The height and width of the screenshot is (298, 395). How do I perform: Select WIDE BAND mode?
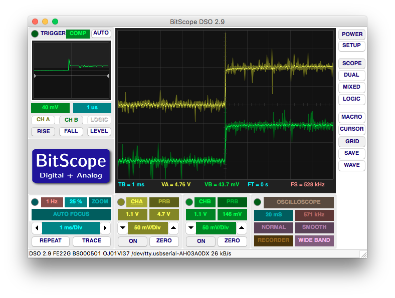click(314, 240)
